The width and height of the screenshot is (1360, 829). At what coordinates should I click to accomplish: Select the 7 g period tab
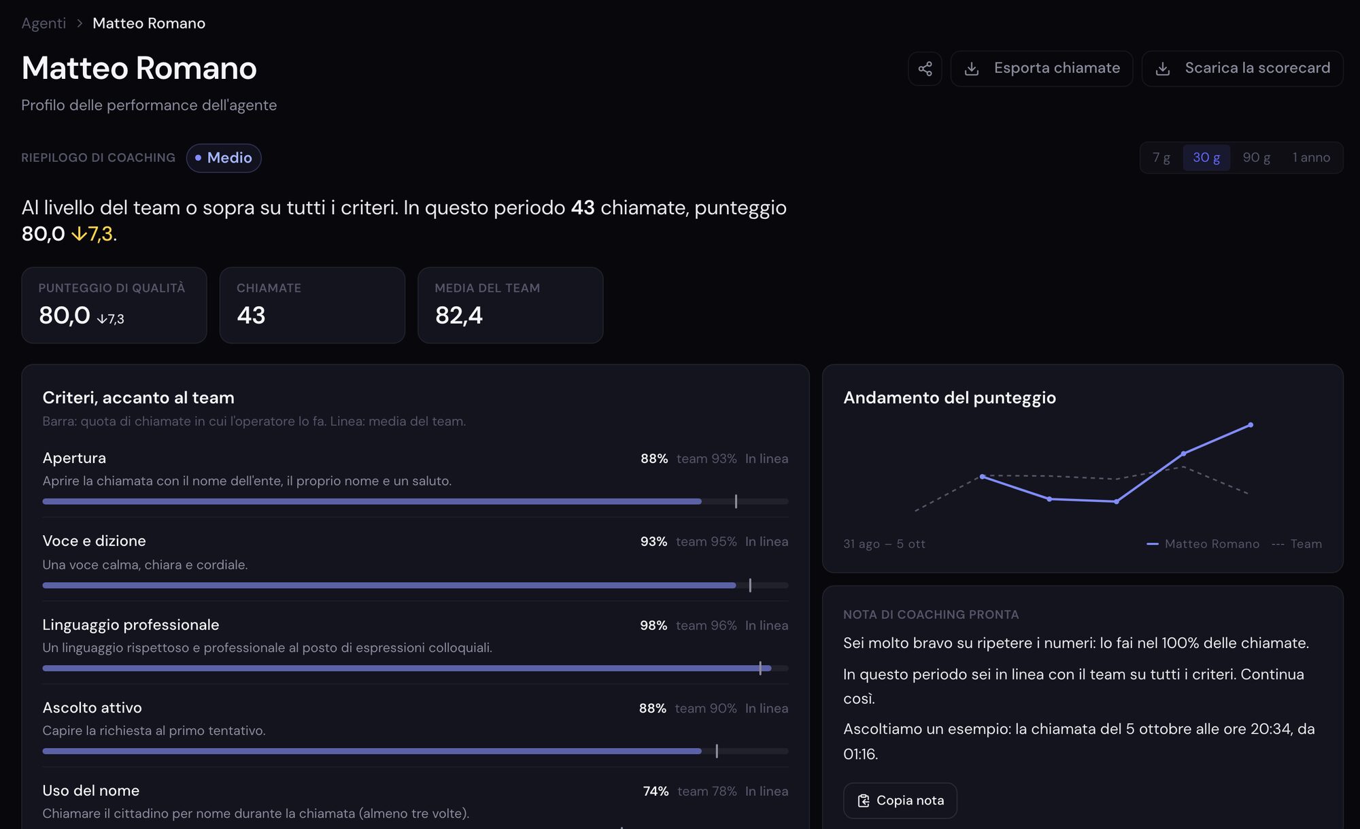[x=1161, y=158]
